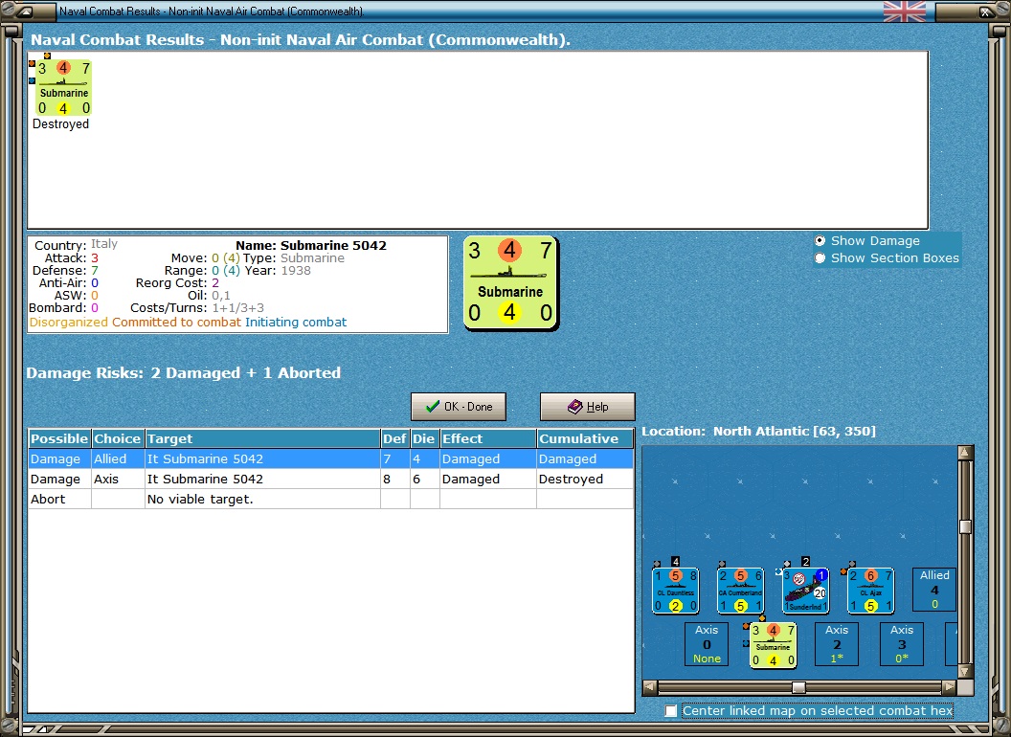Click the Axis 3 section box

pyautogui.click(x=902, y=644)
